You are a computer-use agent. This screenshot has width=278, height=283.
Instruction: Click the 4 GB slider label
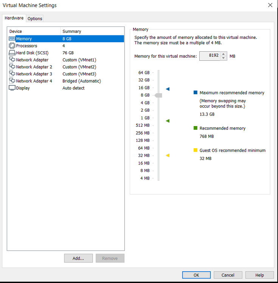145,103
